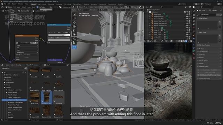Image resolution: width=223 pixels, height=125 pixels.
Task: Activate the Move tool in viewport toolbar
Action: pos(74,23)
